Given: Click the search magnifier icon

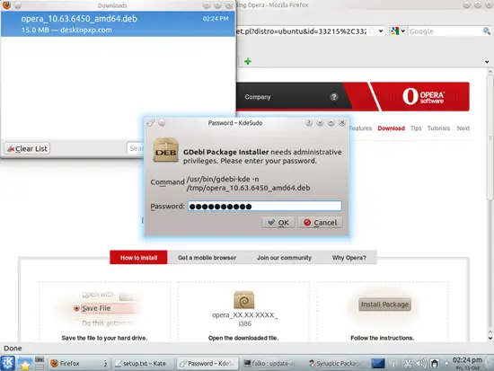Looking at the screenshot, I should point(487,31).
